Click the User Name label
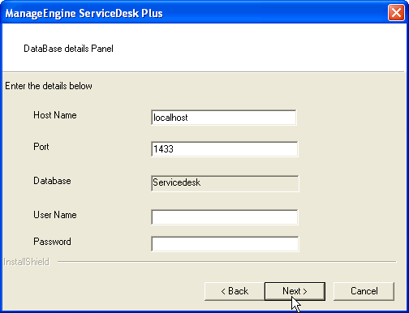 55,215
